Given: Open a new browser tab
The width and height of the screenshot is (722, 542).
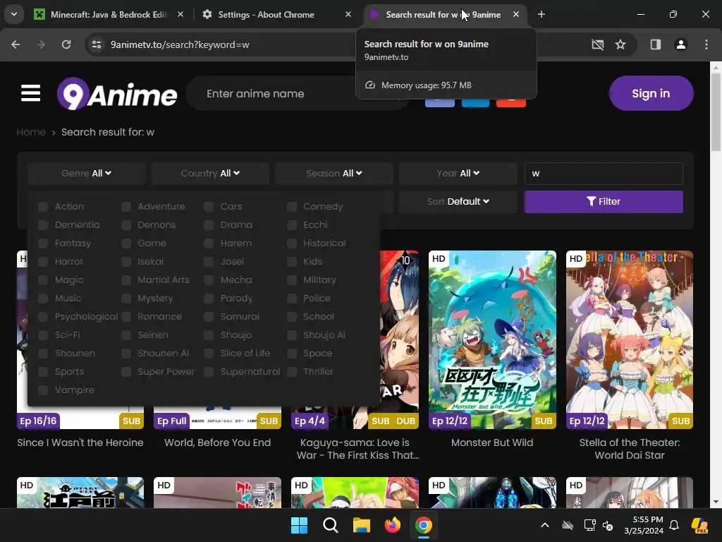Looking at the screenshot, I should pyautogui.click(x=541, y=15).
